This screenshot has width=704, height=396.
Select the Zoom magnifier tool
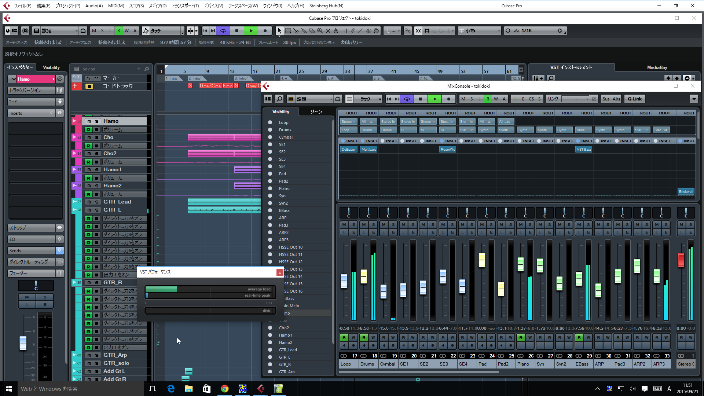tap(320, 31)
